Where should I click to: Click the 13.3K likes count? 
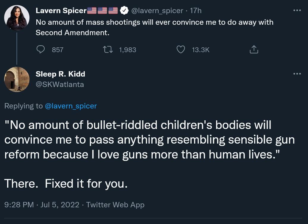pyautogui.click(x=201, y=49)
